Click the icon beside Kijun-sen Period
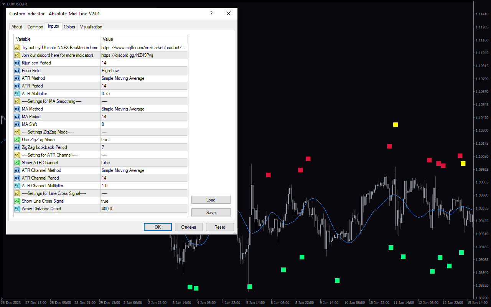Screen dimensions: 491x307 coord(17,63)
